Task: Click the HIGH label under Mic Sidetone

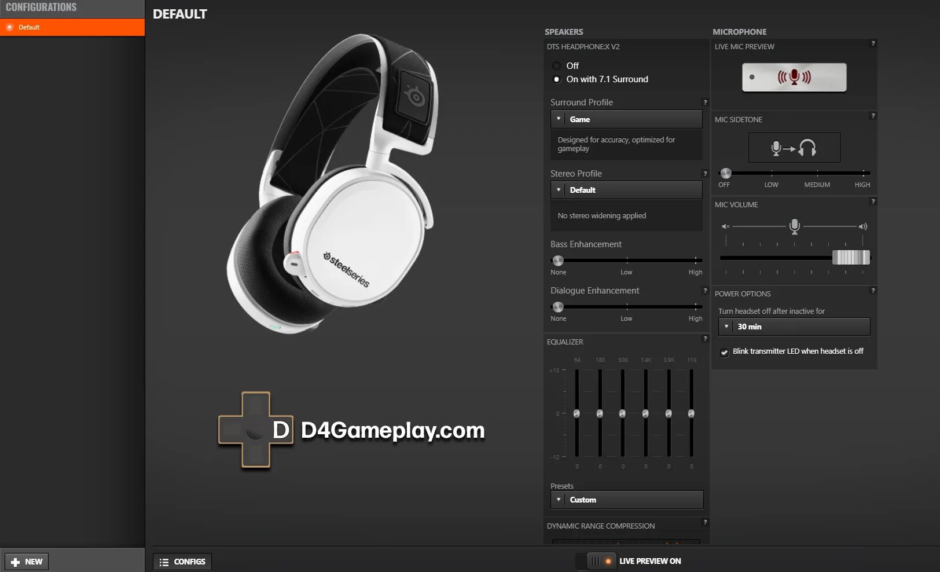Action: 862,185
